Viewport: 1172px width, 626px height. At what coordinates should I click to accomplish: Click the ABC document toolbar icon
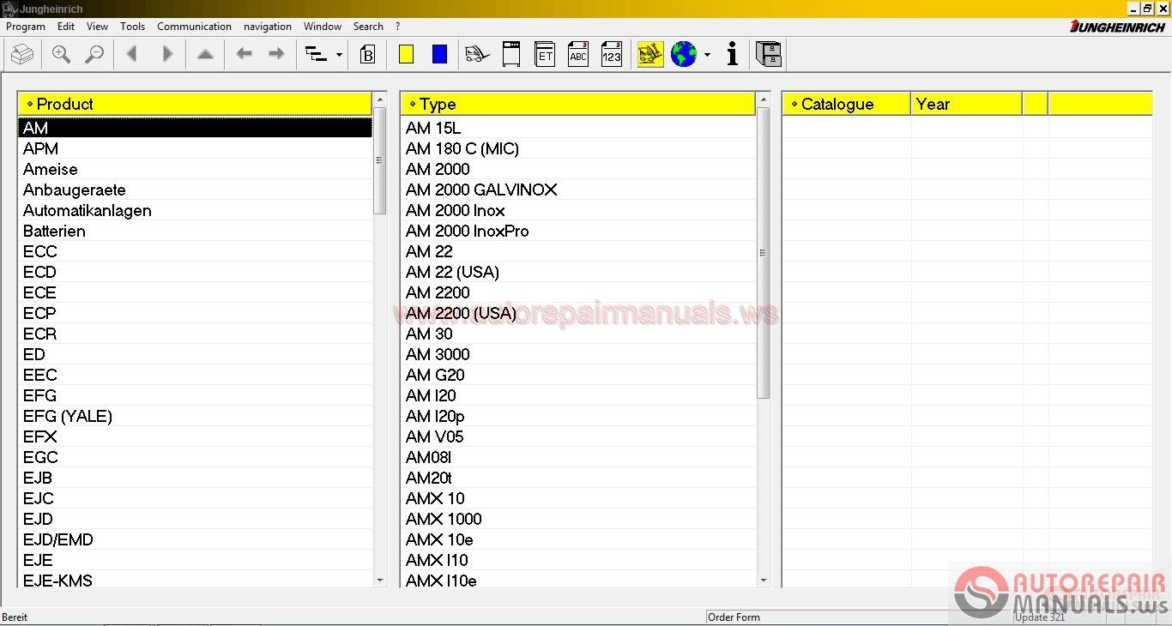pos(578,54)
